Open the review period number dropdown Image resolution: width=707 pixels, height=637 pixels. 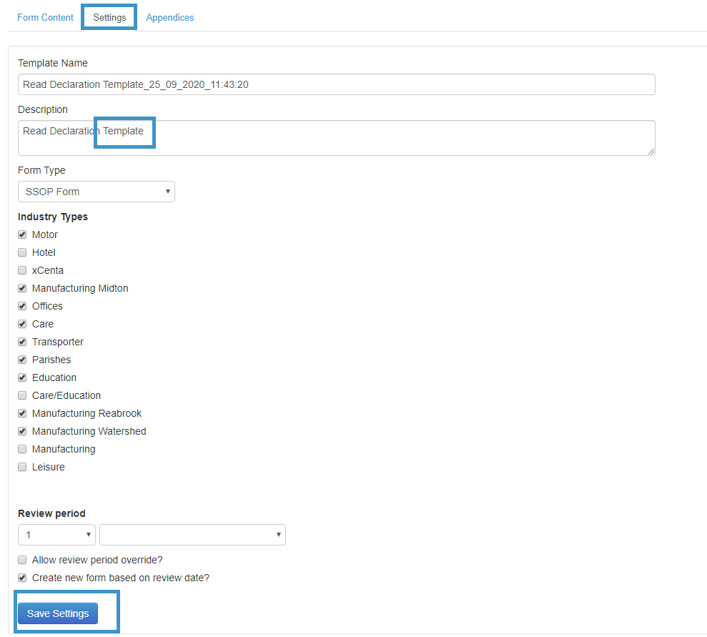(x=56, y=535)
